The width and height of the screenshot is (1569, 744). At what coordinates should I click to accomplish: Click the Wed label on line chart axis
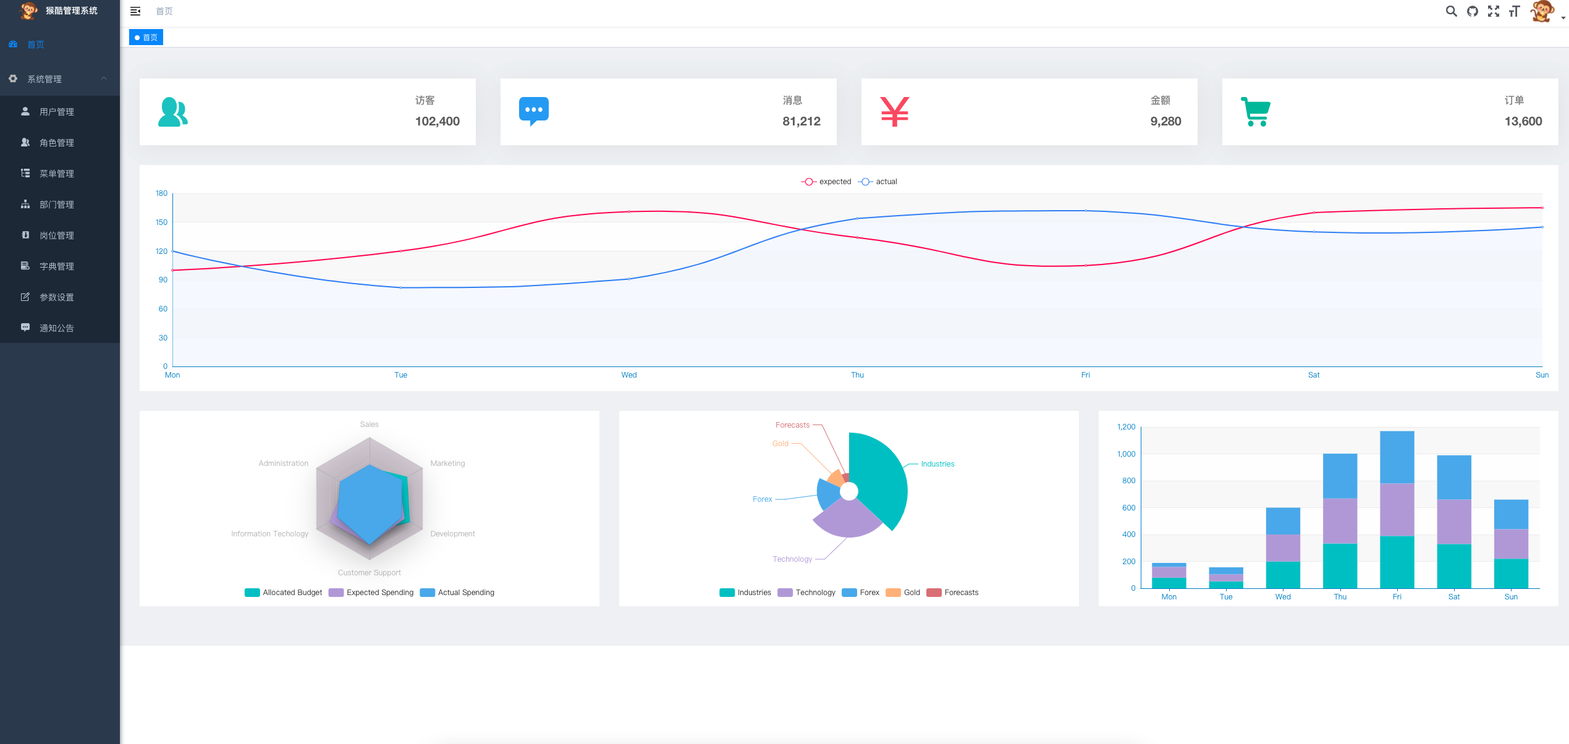click(x=629, y=375)
